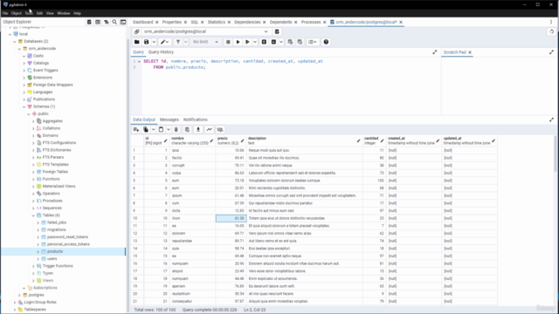Open the File menu
This screenshot has width=559, height=314.
(x=5, y=13)
